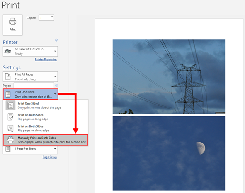The width and height of the screenshot is (245, 193).
Task: Increase copies with the up stepper arrow
Action: click(52, 16)
